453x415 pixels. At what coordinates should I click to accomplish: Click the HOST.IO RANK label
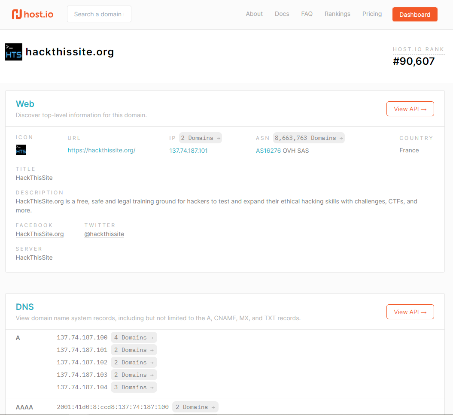pos(418,49)
